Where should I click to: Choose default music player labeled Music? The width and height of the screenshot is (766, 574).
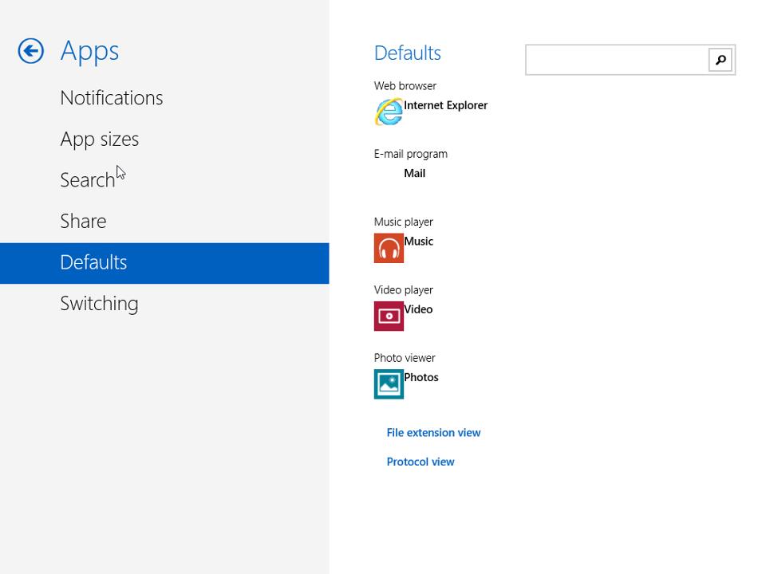[418, 241]
